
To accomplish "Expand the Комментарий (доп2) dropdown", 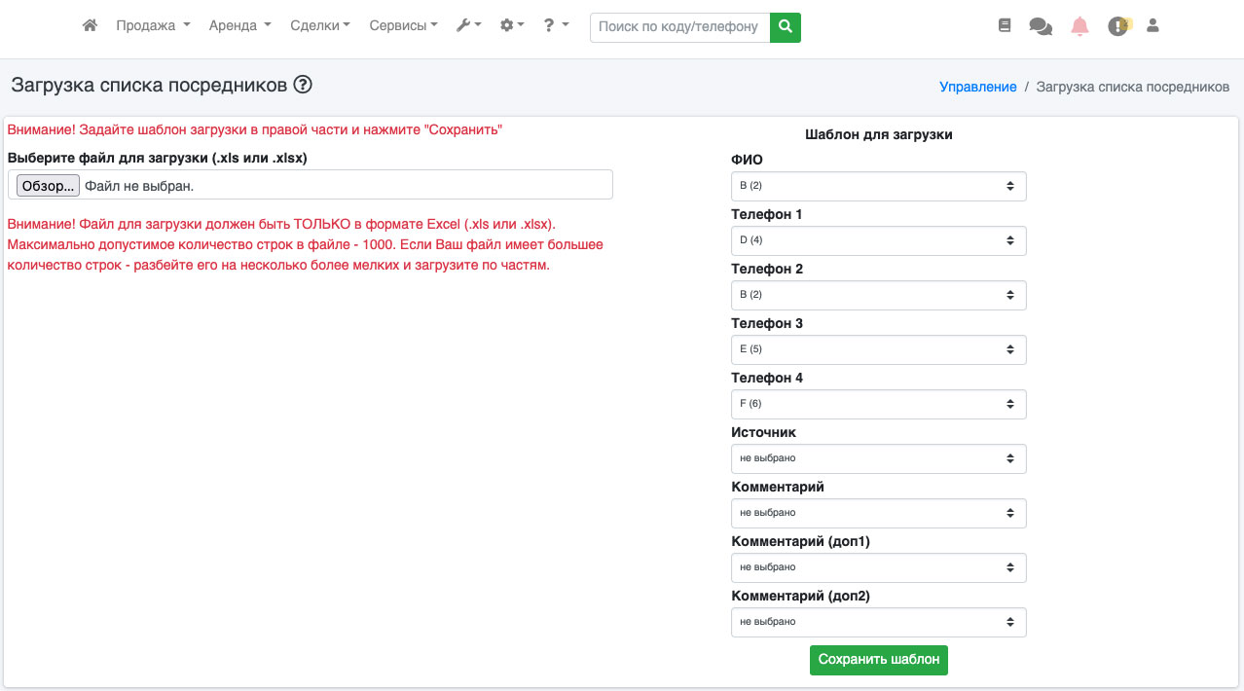I will (878, 622).
